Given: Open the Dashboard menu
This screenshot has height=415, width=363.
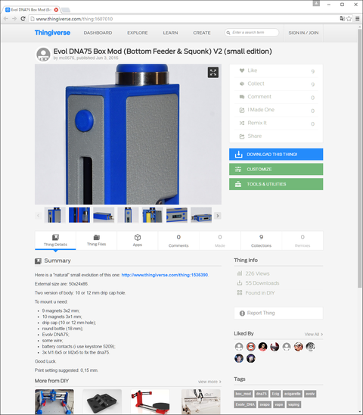Looking at the screenshot, I should [98, 33].
